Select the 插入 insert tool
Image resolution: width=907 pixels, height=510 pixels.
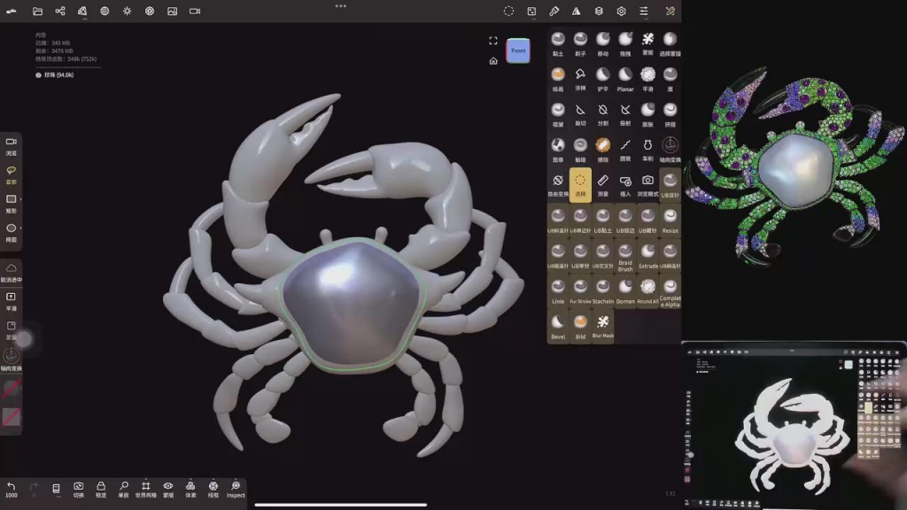[x=625, y=185]
